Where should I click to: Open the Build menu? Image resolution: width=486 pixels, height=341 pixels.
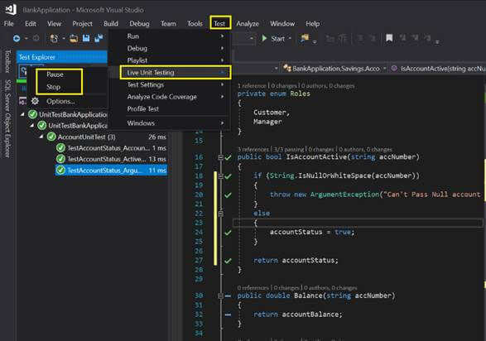(111, 23)
